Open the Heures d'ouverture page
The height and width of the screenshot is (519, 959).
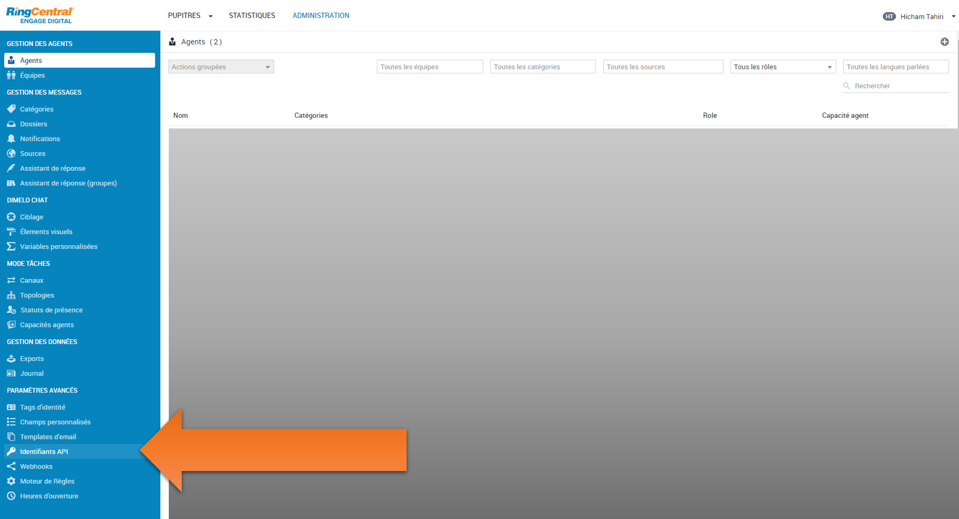tap(80, 496)
